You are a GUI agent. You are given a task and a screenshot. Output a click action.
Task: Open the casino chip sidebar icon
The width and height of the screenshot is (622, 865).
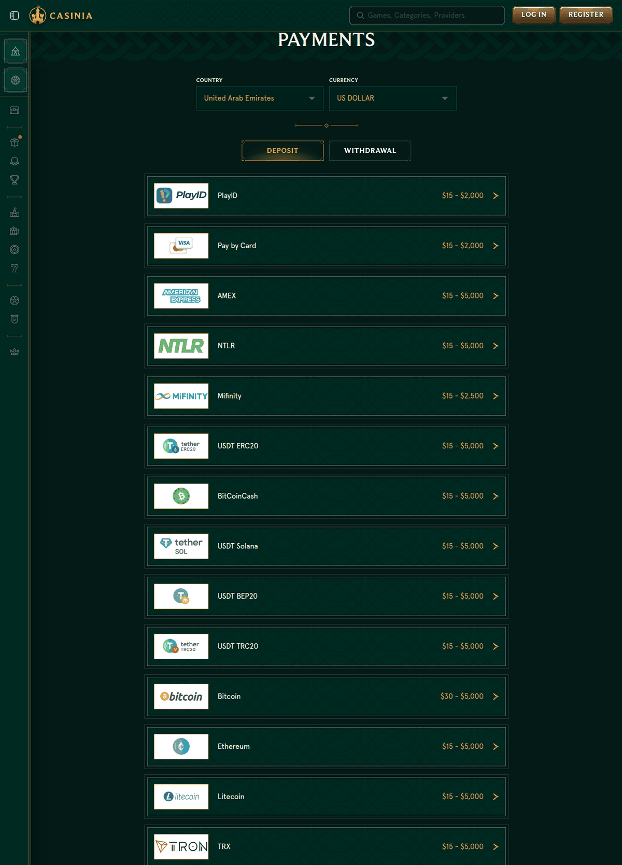pos(15,250)
